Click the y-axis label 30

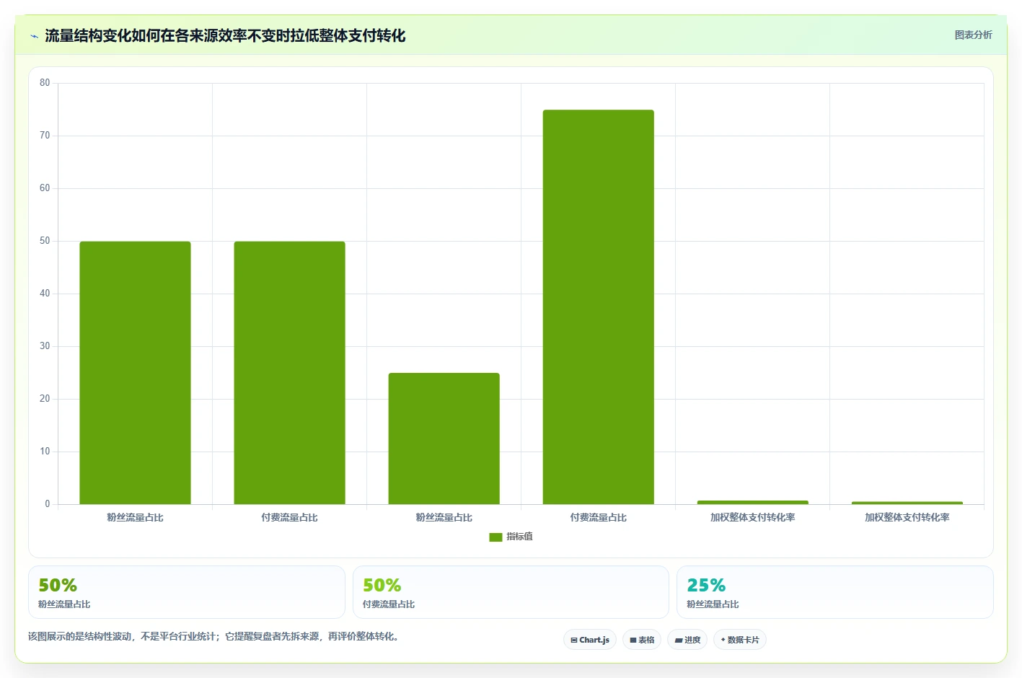[x=45, y=346]
